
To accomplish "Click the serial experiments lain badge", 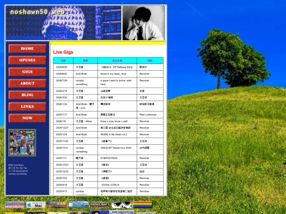I will (x=112, y=212).
